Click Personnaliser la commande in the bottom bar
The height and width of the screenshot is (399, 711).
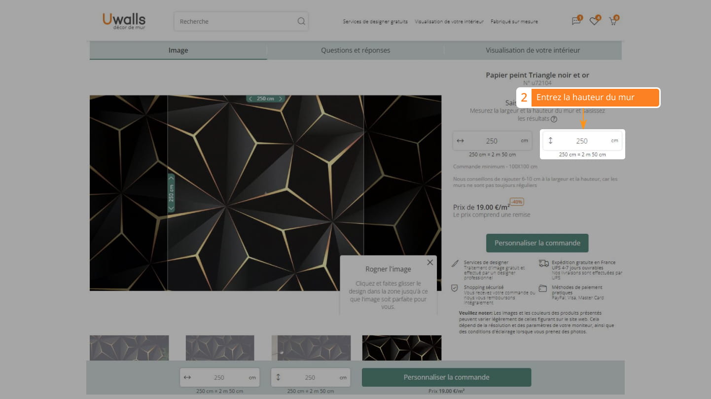(x=446, y=377)
